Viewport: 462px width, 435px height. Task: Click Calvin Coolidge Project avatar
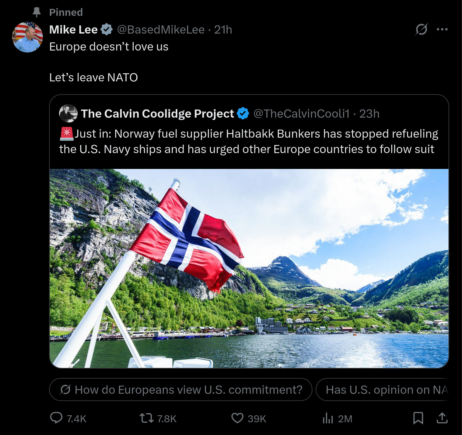point(68,113)
